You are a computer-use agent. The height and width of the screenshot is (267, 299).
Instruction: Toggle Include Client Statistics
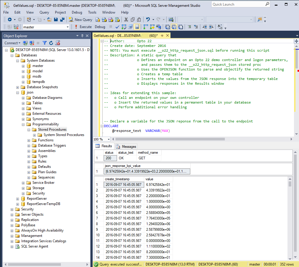click(159, 27)
